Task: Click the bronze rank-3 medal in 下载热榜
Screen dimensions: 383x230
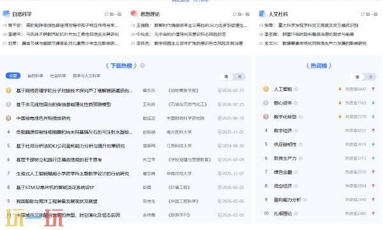Action: point(8,118)
